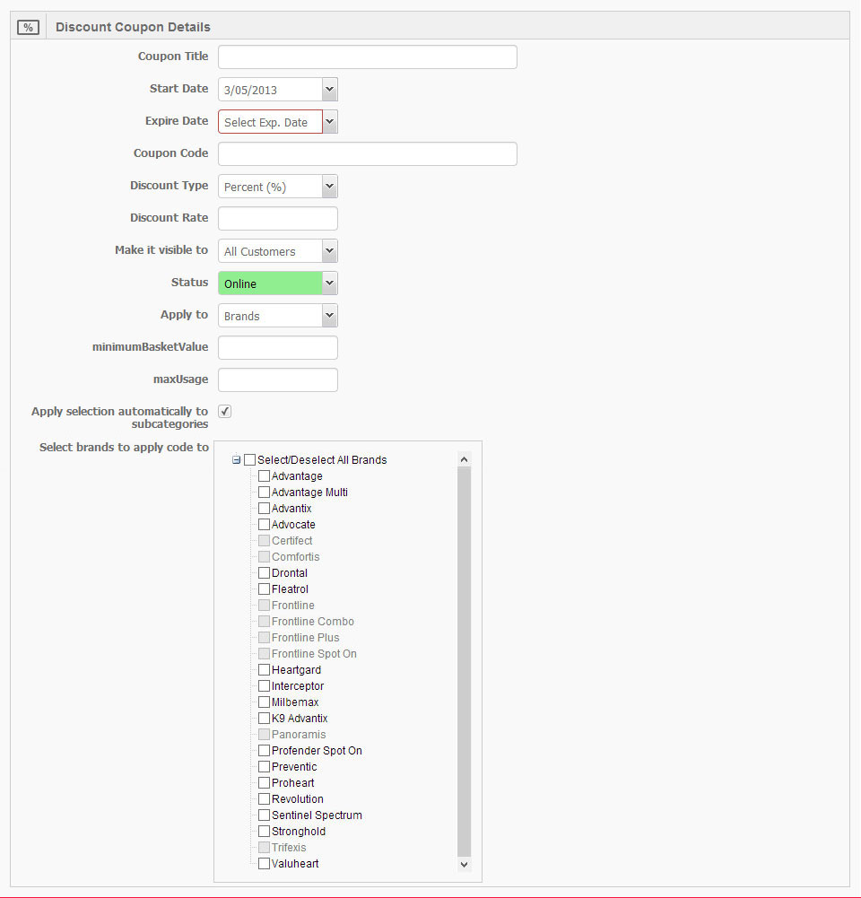Click the brand list vertical scrollbar thumb

tap(465, 661)
